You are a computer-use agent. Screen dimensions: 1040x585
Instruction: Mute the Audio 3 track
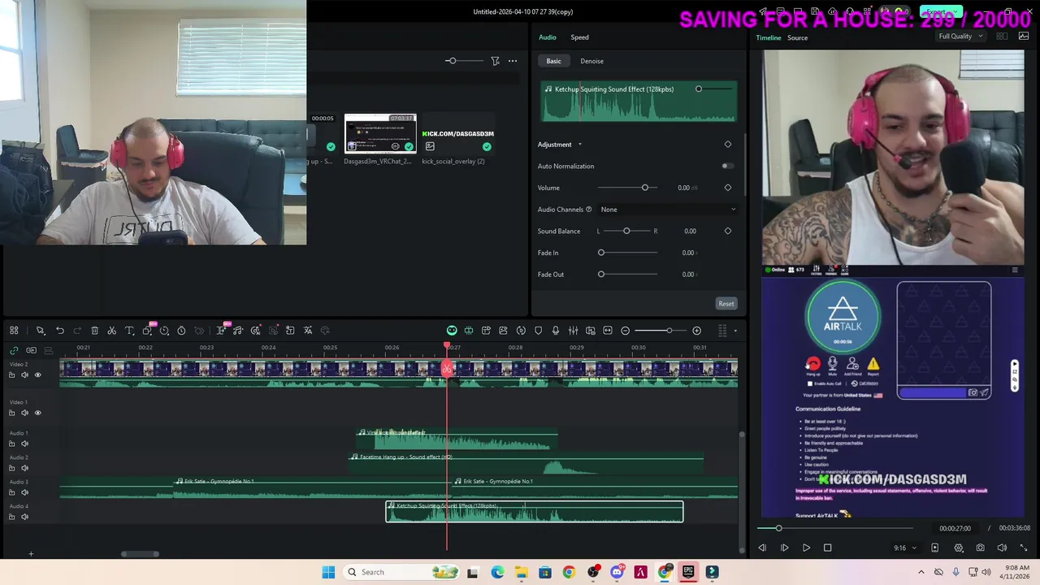click(24, 492)
